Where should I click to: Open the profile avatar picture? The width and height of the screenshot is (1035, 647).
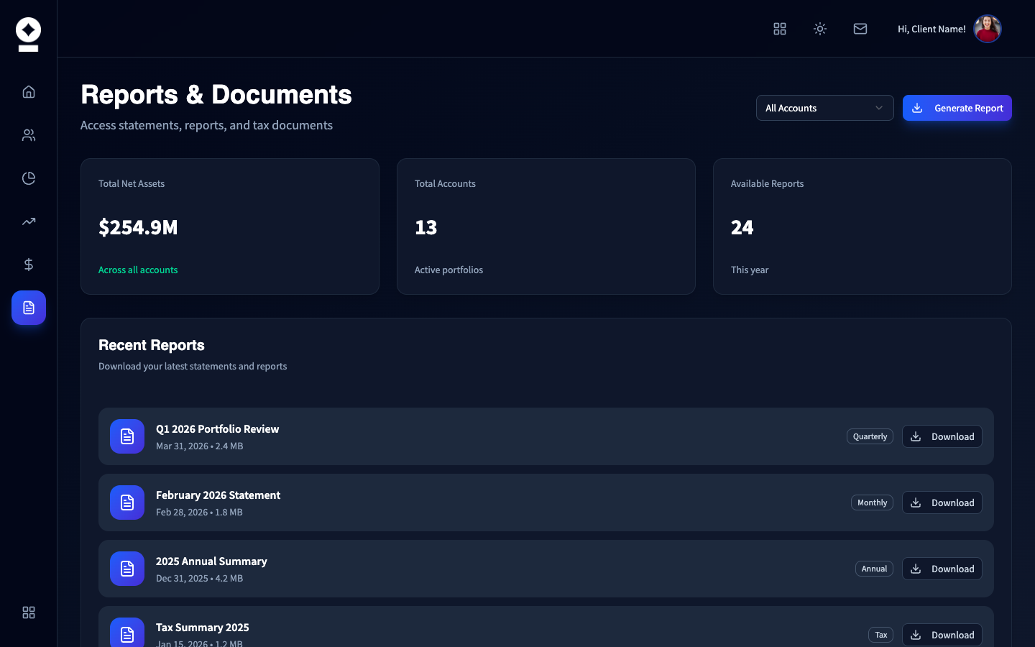pos(988,29)
